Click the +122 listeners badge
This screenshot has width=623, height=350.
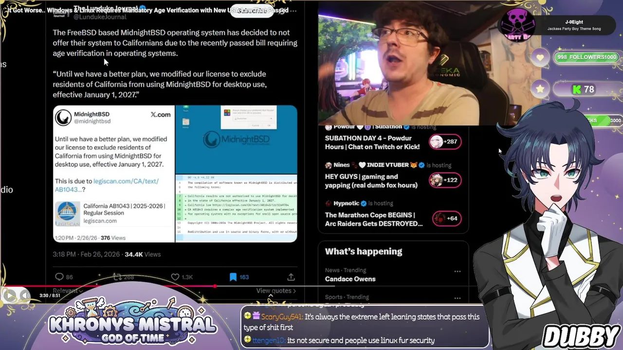point(445,180)
